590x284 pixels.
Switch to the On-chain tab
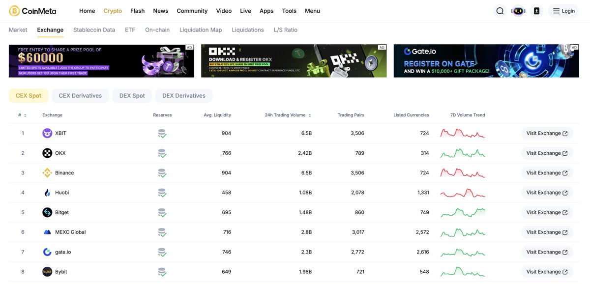(x=157, y=30)
